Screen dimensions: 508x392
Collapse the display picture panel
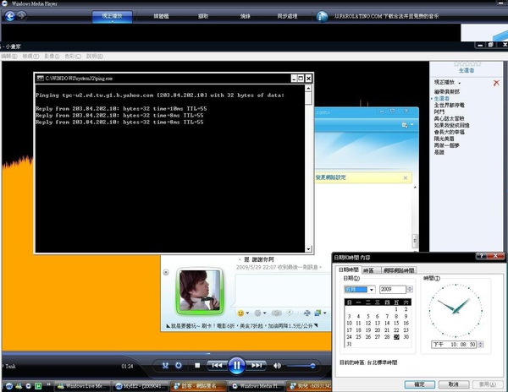(166, 272)
